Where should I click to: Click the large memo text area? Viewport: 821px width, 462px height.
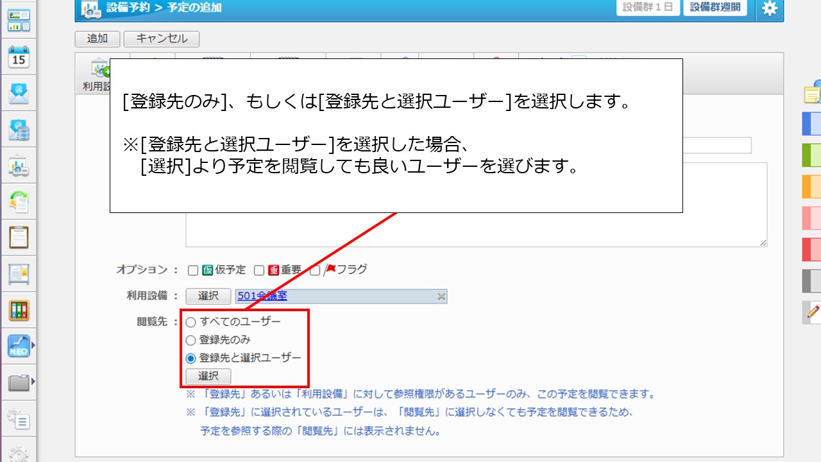477,229
